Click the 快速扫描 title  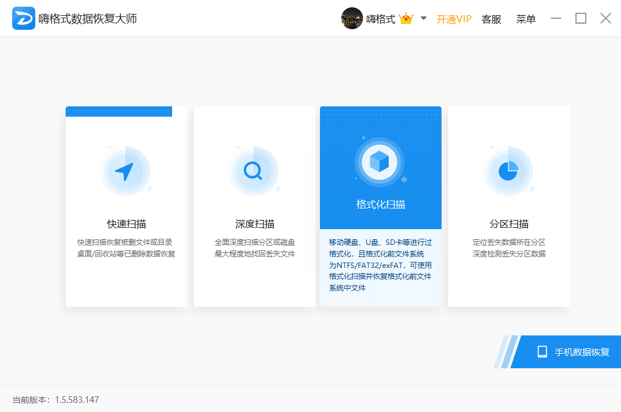[127, 224]
